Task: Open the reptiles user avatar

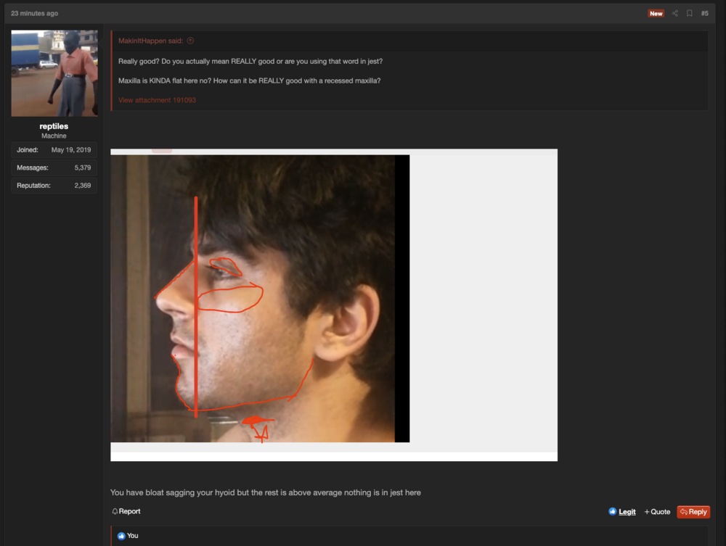Action: pyautogui.click(x=54, y=73)
